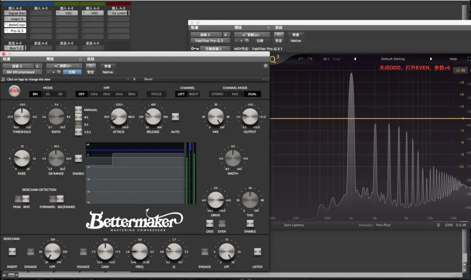Open the Zero Latency processing mode selector
The height and width of the screenshot is (280, 471).
[x=294, y=225]
